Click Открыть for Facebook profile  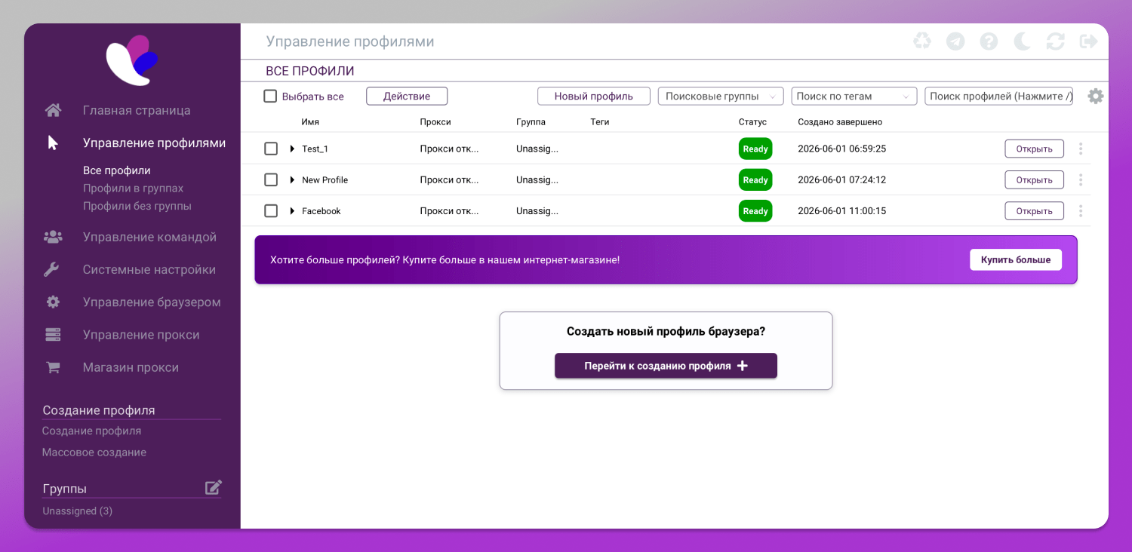[x=1034, y=211]
